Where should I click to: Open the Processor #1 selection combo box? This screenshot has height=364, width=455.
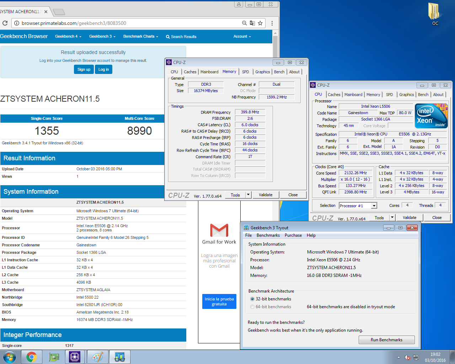click(358, 206)
